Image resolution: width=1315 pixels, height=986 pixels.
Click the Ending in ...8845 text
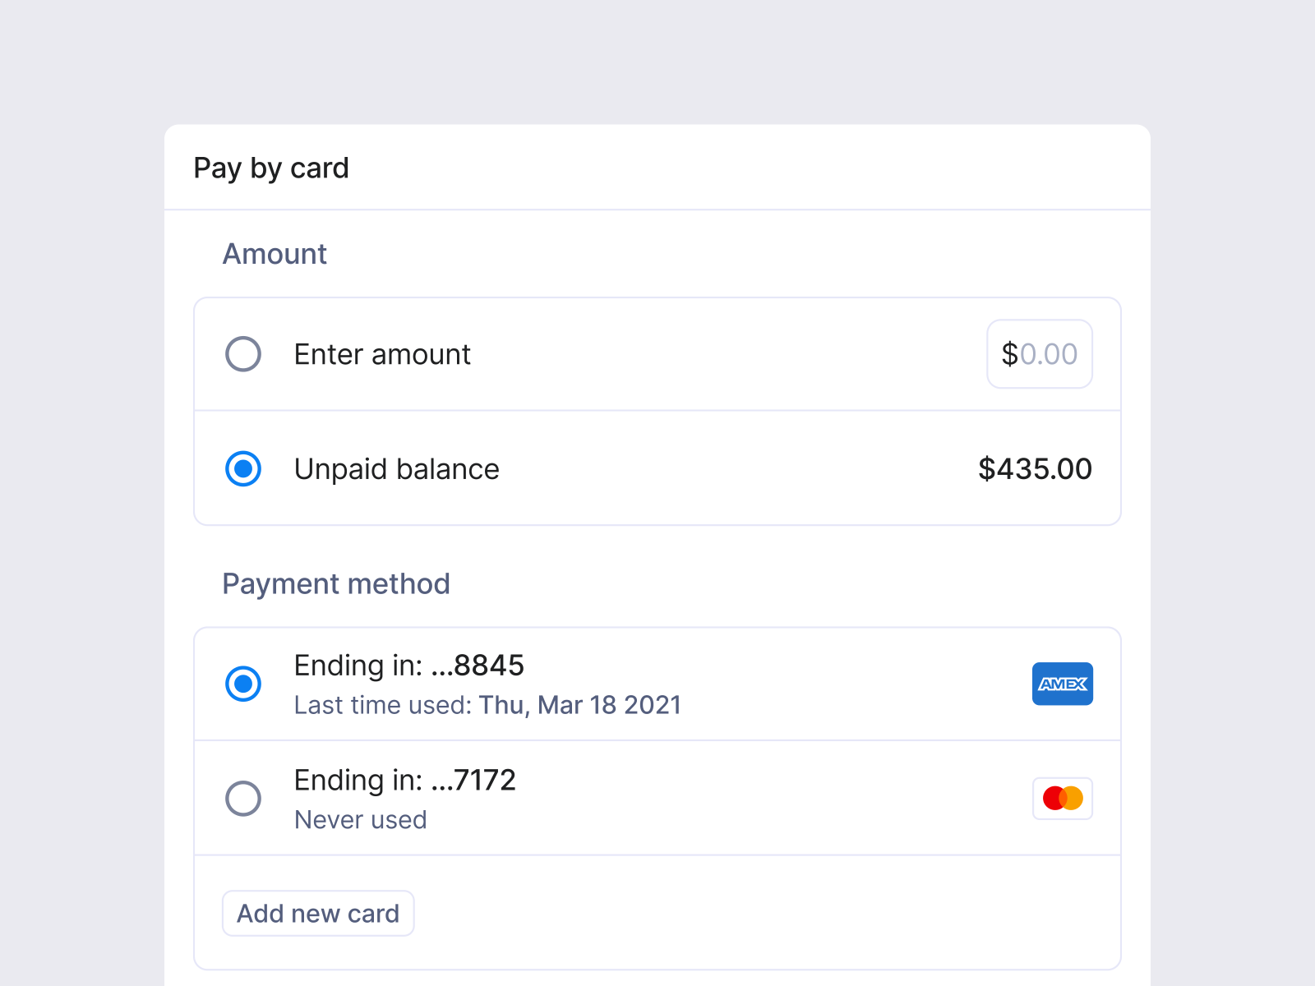tap(408, 666)
